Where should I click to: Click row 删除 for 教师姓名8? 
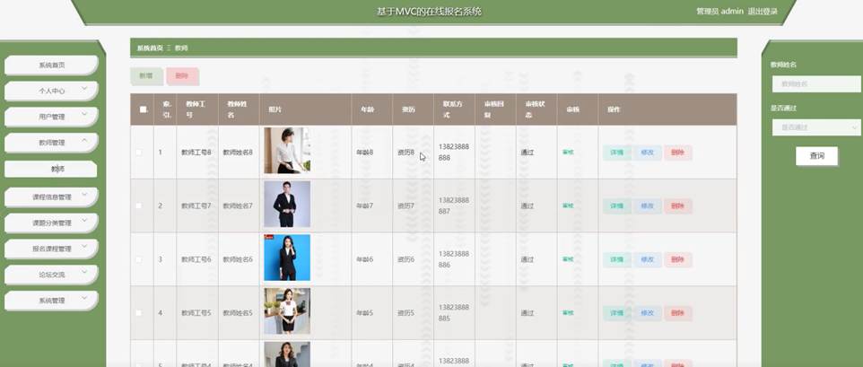tap(677, 153)
